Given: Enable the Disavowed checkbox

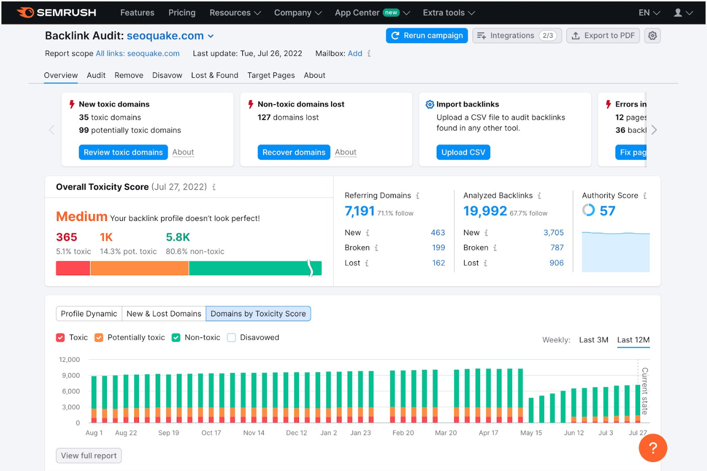Looking at the screenshot, I should 231,337.
